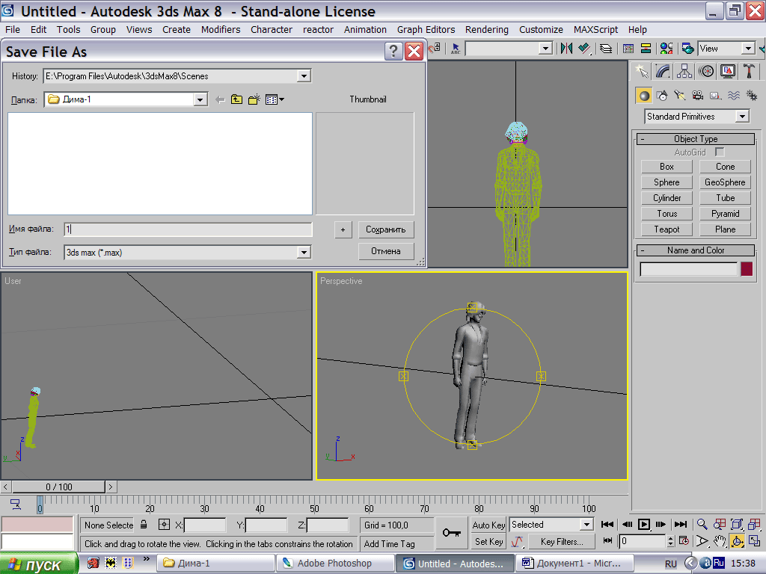Toggle the AutoGrid checkbox
The height and width of the screenshot is (574, 766).
[720, 152]
